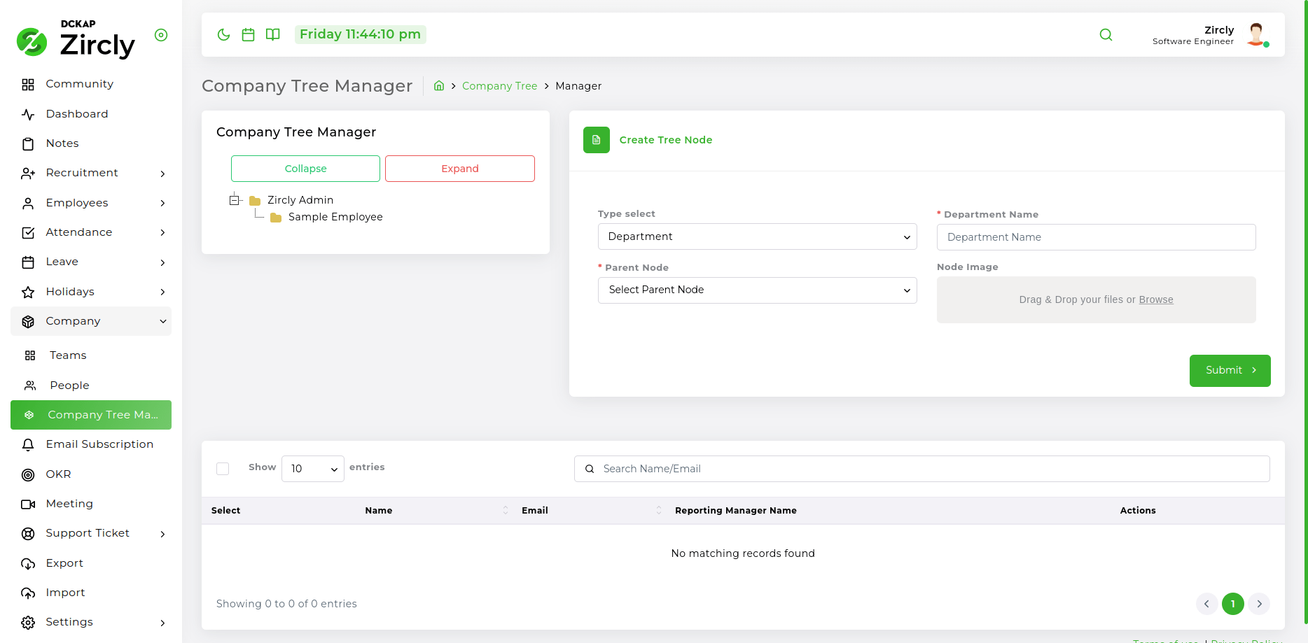Click the home icon in breadcrumb

[x=439, y=86]
